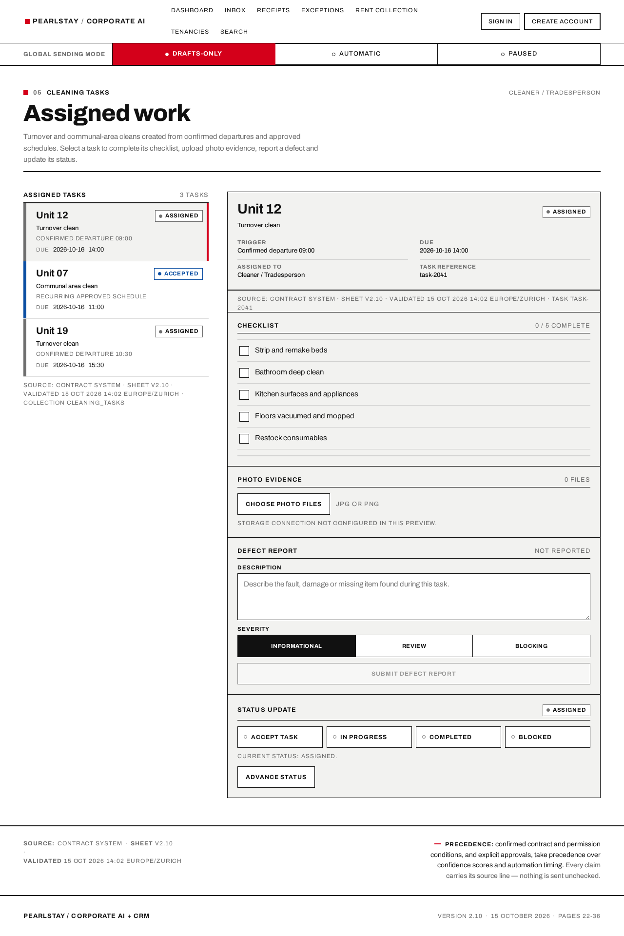Set severity to Informational
This screenshot has height=936, width=624.
(x=296, y=646)
